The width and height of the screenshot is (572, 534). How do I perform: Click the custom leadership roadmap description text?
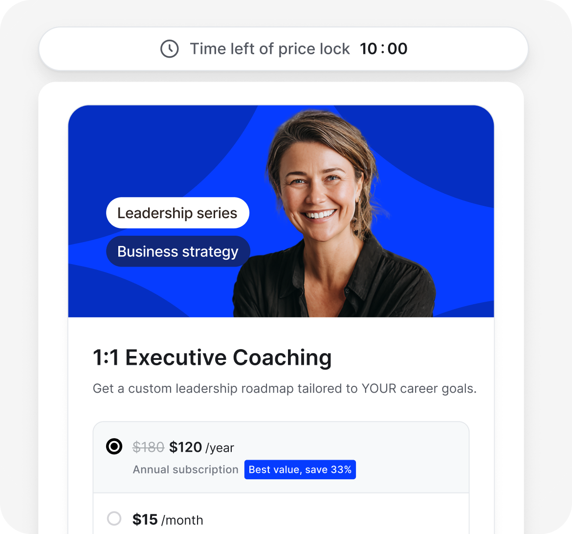coord(284,389)
